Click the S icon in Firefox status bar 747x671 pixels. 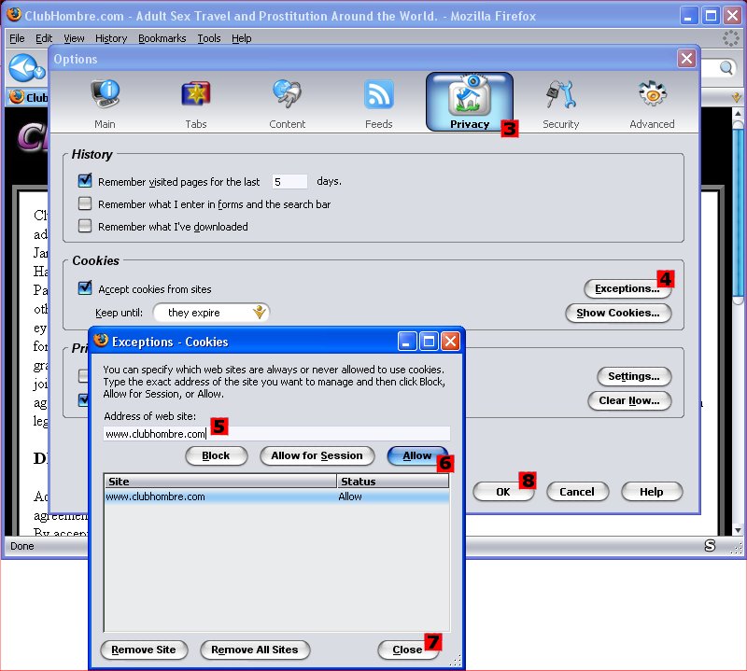click(x=710, y=546)
